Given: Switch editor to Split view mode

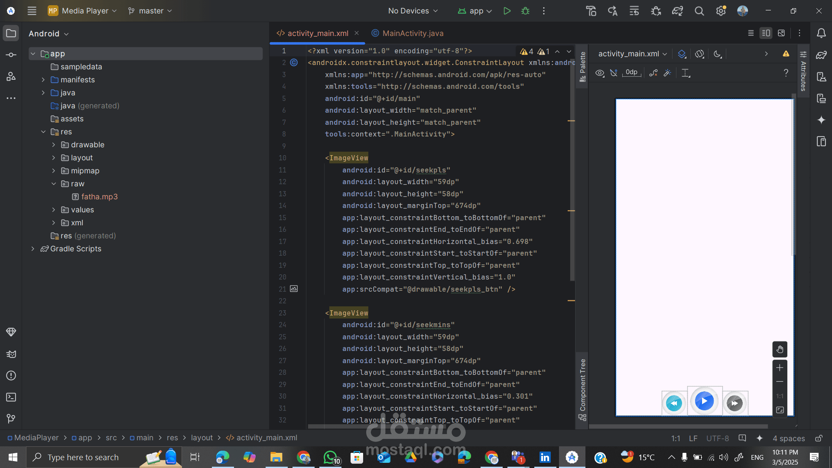Looking at the screenshot, I should 766,33.
